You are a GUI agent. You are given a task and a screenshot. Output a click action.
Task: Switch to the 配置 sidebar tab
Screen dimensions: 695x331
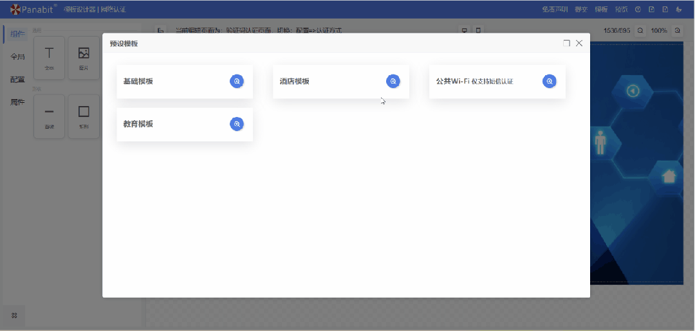pyautogui.click(x=17, y=80)
